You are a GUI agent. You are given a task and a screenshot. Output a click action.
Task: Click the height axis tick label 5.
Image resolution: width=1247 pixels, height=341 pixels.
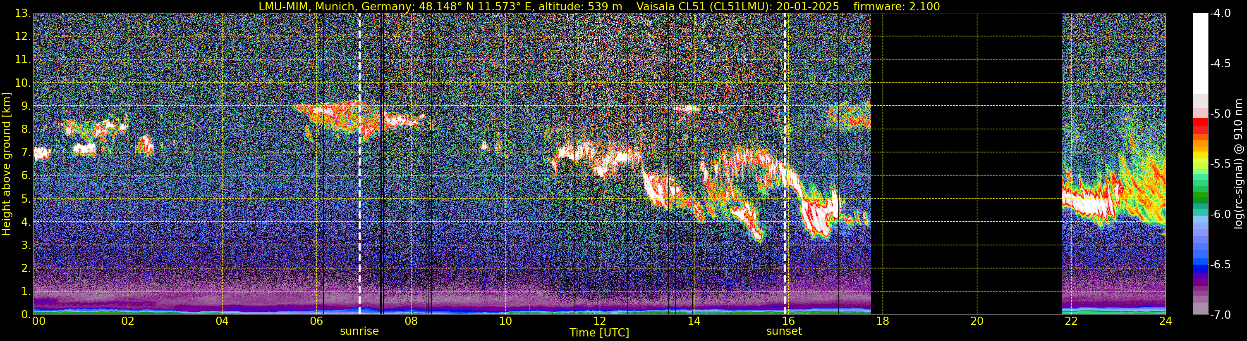pos(26,199)
